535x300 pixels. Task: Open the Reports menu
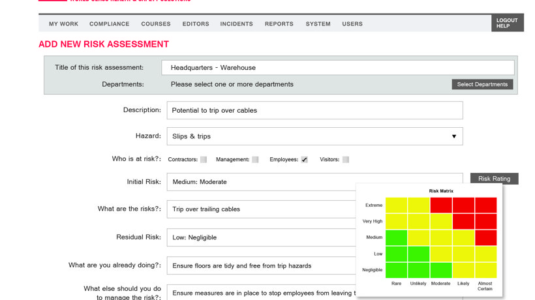pyautogui.click(x=279, y=24)
